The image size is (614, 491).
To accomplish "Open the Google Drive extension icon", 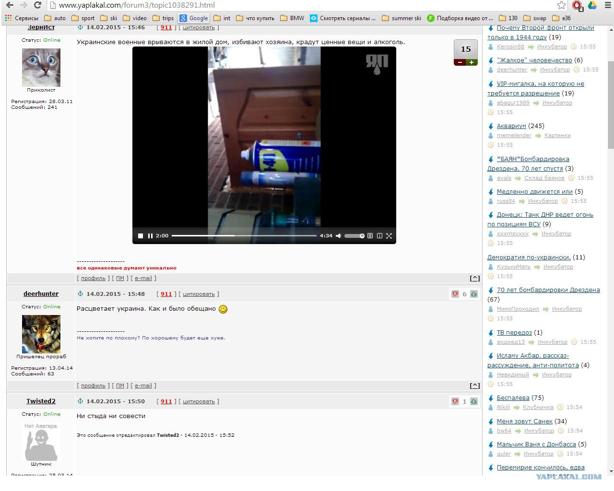I will point(592,5).
